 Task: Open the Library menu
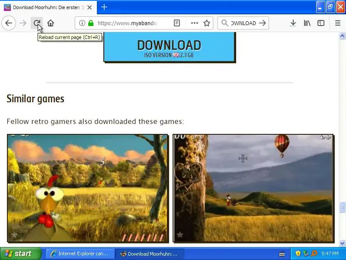pos(307,23)
